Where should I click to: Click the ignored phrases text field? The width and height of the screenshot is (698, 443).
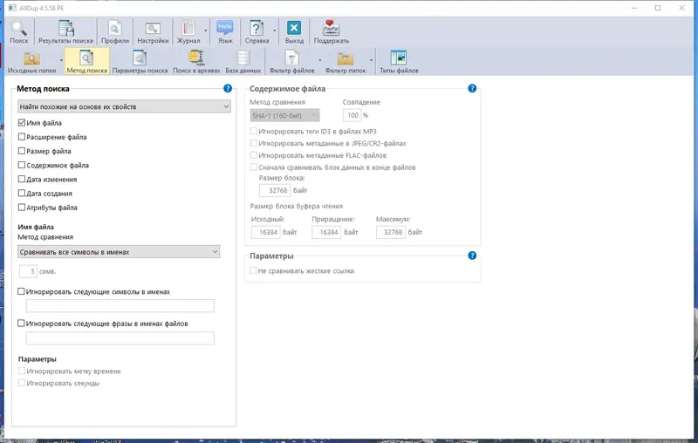point(120,338)
